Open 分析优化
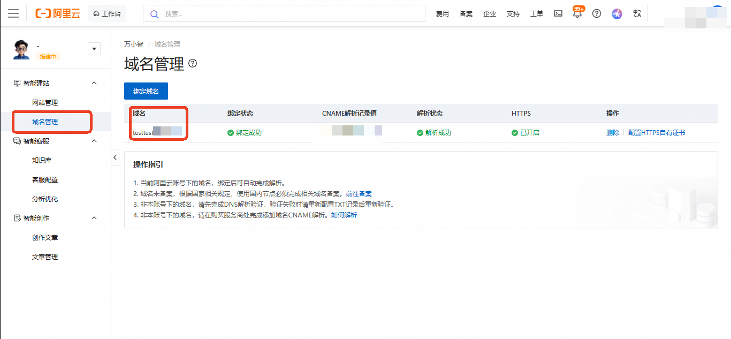The image size is (731, 339). (45, 199)
